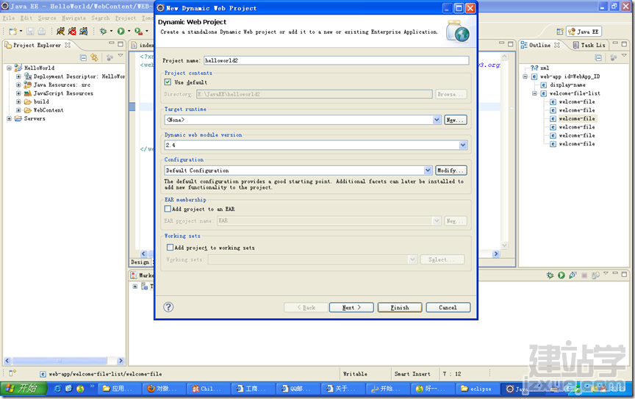
Task: Open the Project menu
Action: pyautogui.click(x=126, y=18)
